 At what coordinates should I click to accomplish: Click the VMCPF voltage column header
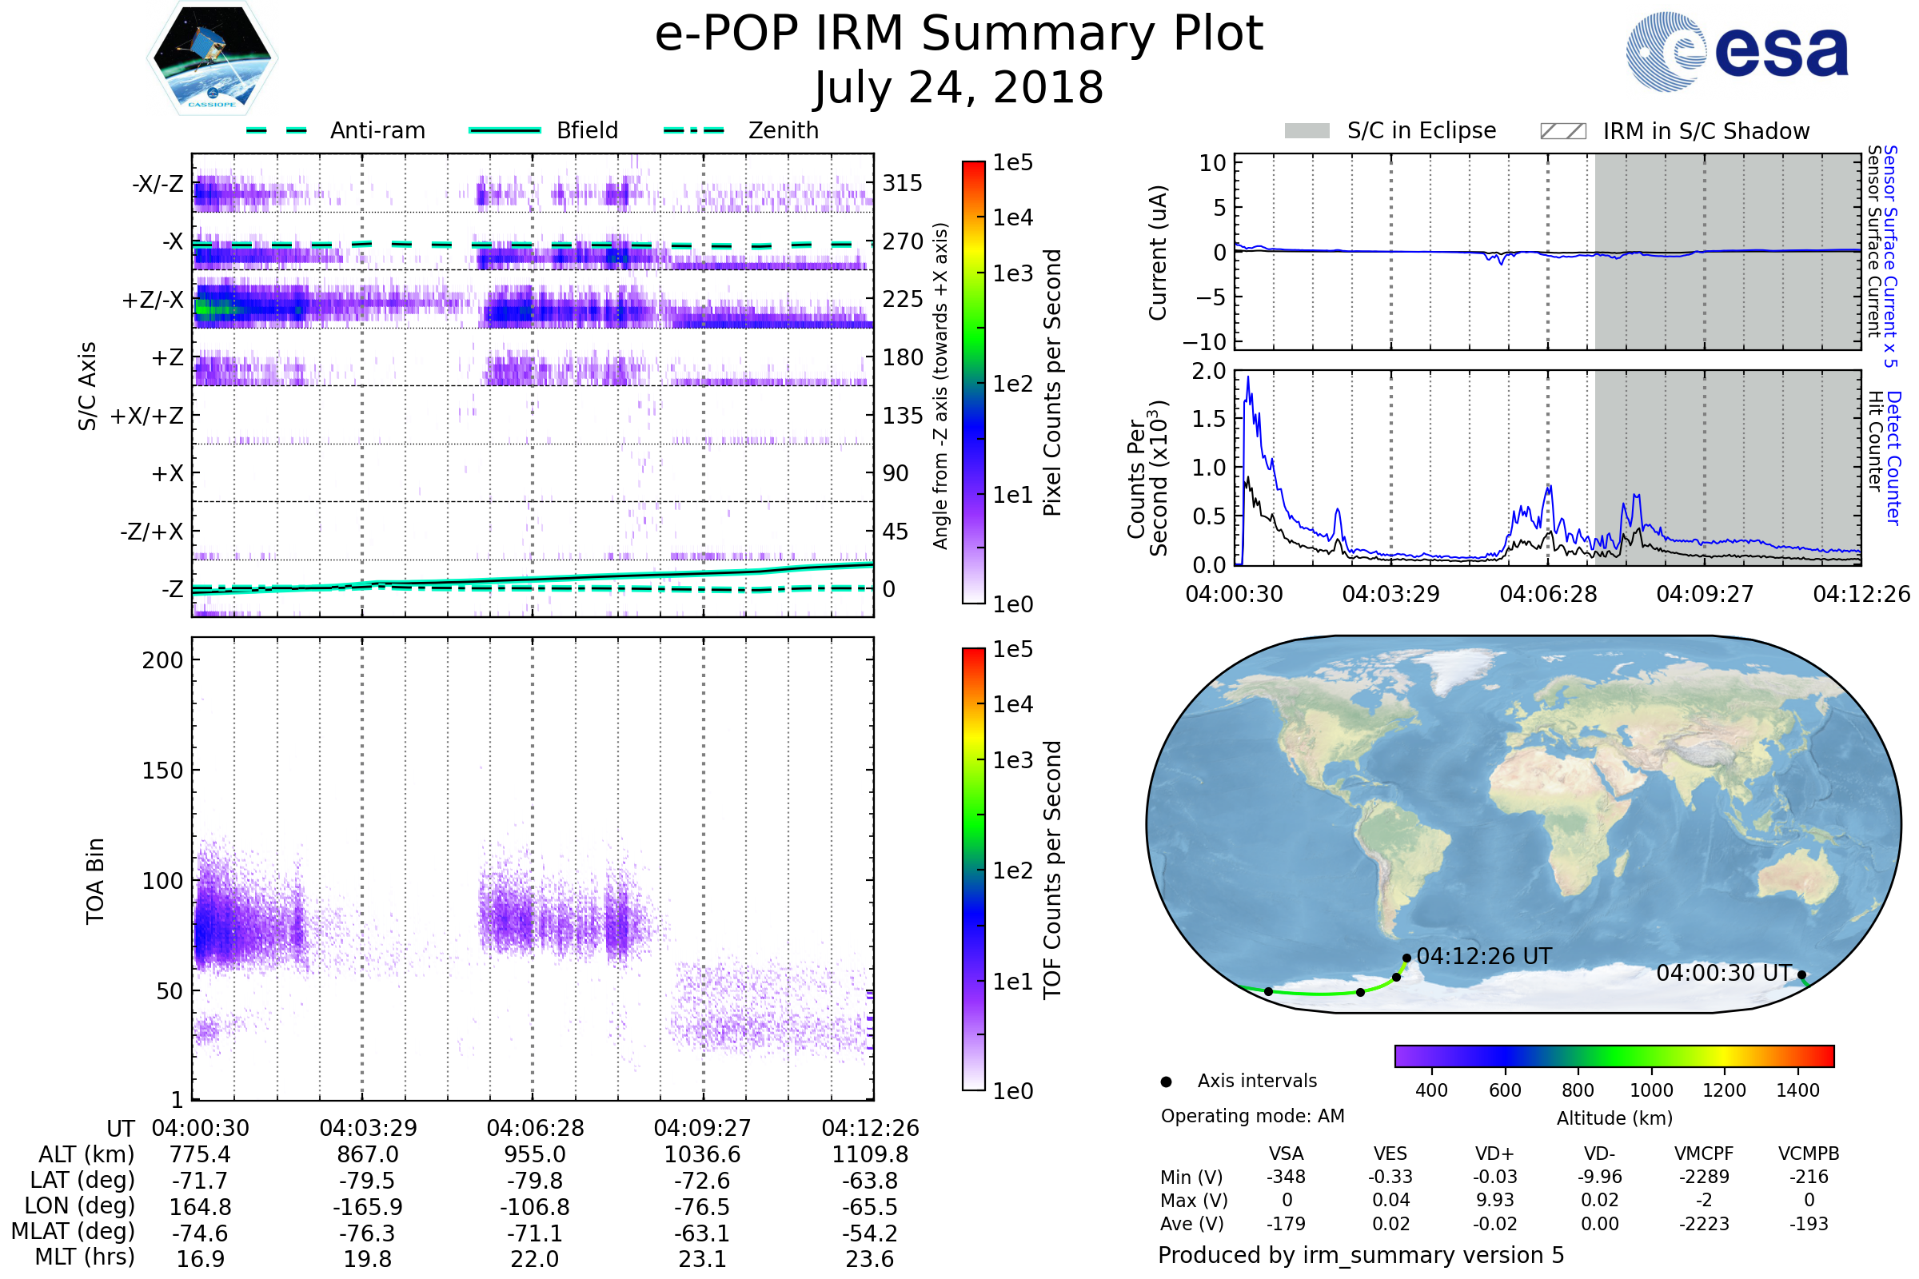click(x=1704, y=1153)
